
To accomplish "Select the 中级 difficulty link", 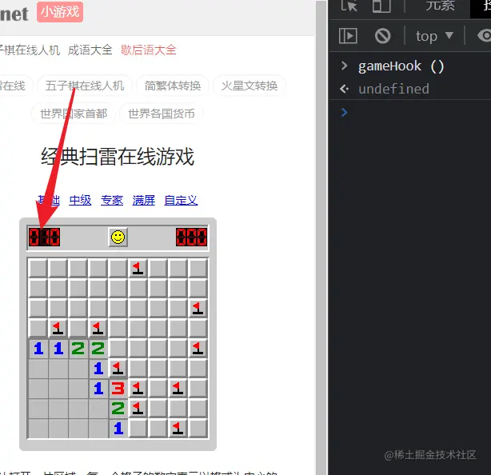I will tap(80, 200).
